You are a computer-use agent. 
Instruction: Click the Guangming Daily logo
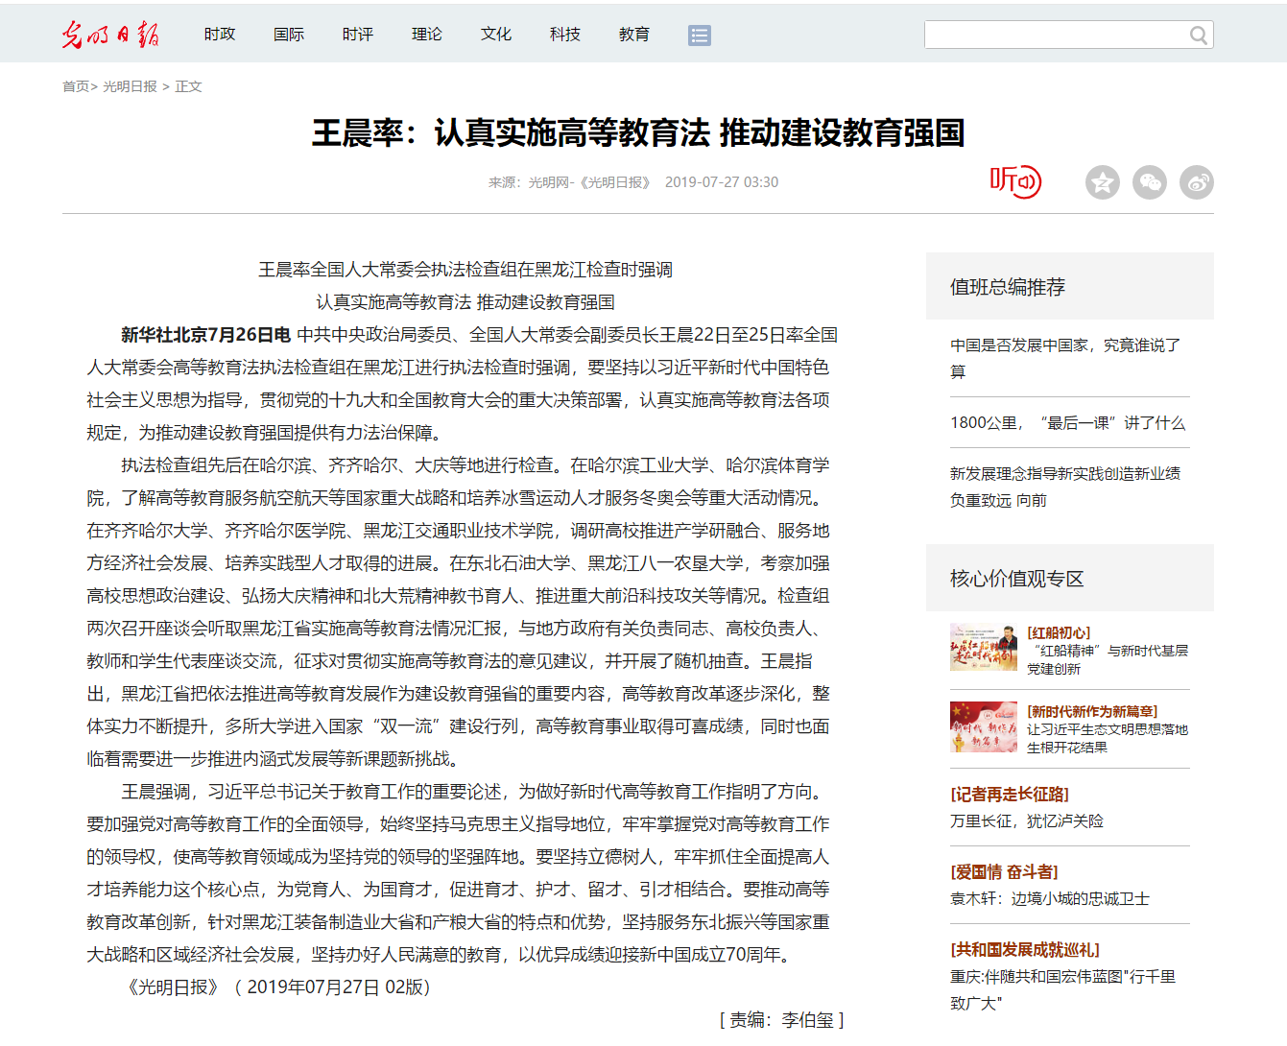point(110,35)
